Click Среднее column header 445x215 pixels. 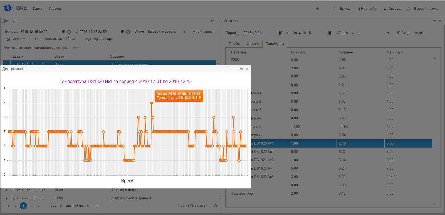(346, 52)
